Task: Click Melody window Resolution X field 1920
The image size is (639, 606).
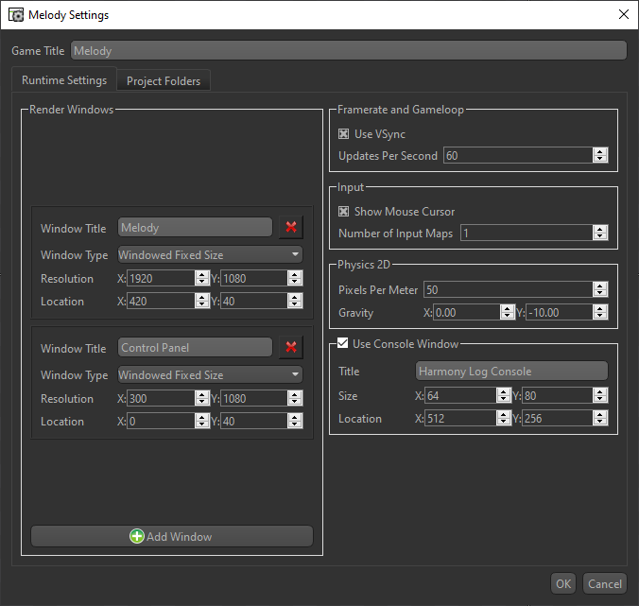Action: (x=161, y=278)
